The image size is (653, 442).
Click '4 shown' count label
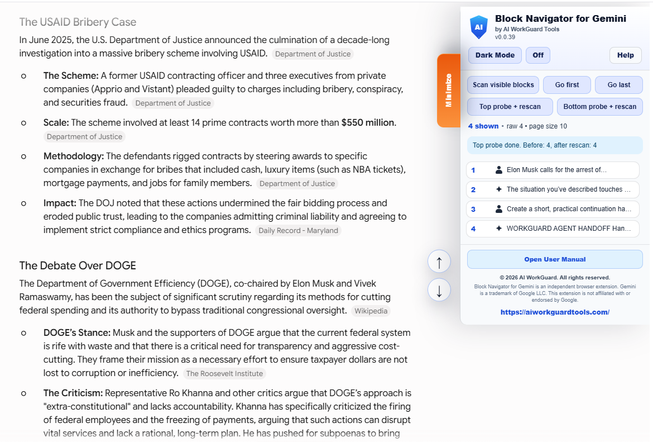[483, 126]
